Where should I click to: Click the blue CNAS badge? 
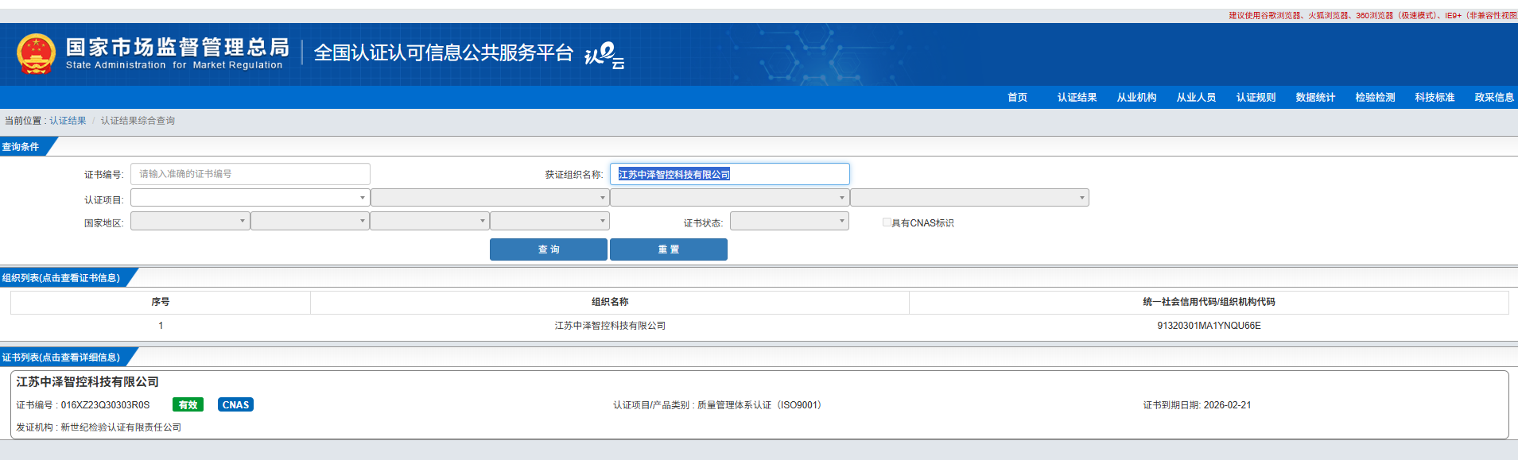point(235,405)
